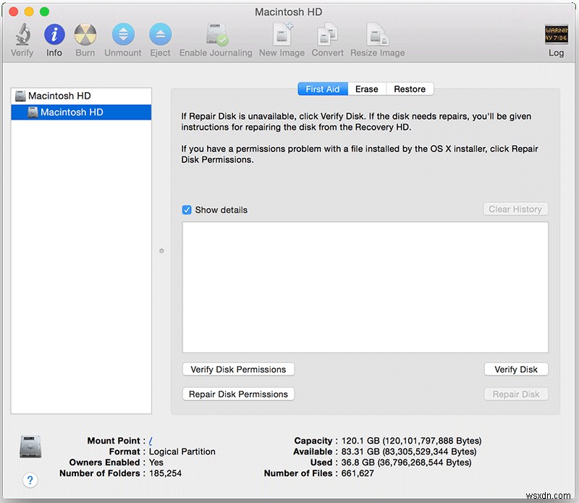Viewport: 579px width, 503px height.
Task: Click the disk icon beside Mount Point
Action: pos(30,446)
